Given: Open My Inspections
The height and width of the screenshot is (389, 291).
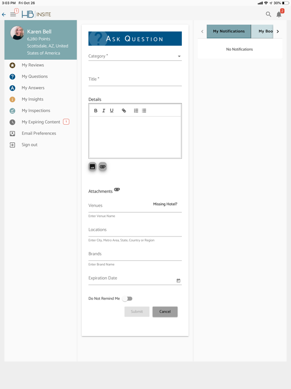Looking at the screenshot, I should click(36, 110).
